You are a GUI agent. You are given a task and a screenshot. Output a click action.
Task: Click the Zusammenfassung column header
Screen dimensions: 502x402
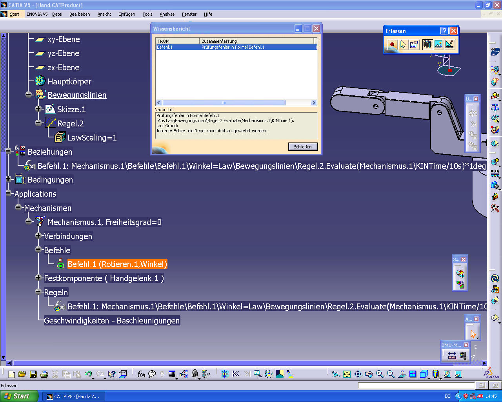257,41
